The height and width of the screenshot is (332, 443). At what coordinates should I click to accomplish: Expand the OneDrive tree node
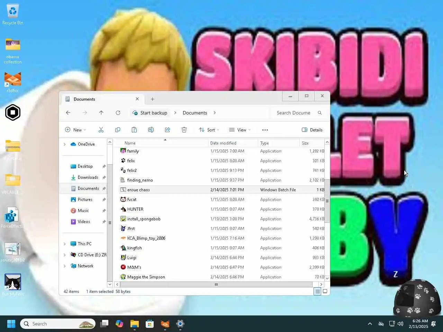(65, 144)
